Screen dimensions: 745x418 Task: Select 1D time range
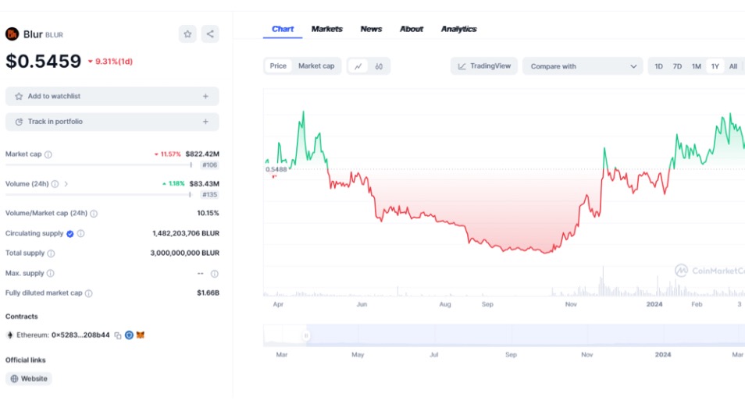coord(658,66)
